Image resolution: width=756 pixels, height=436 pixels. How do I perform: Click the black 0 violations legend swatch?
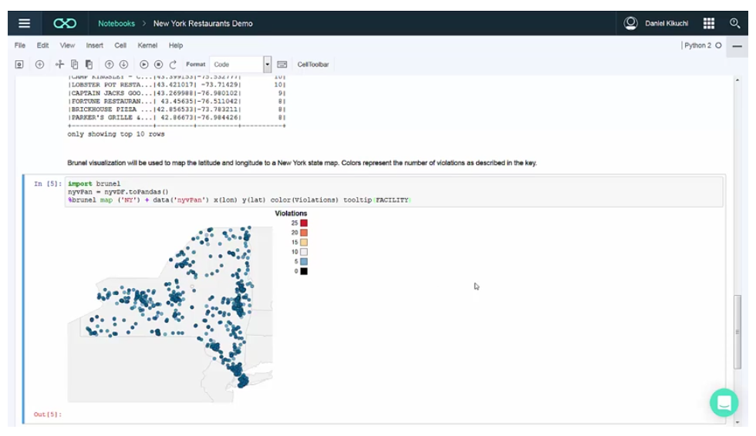[x=304, y=271]
